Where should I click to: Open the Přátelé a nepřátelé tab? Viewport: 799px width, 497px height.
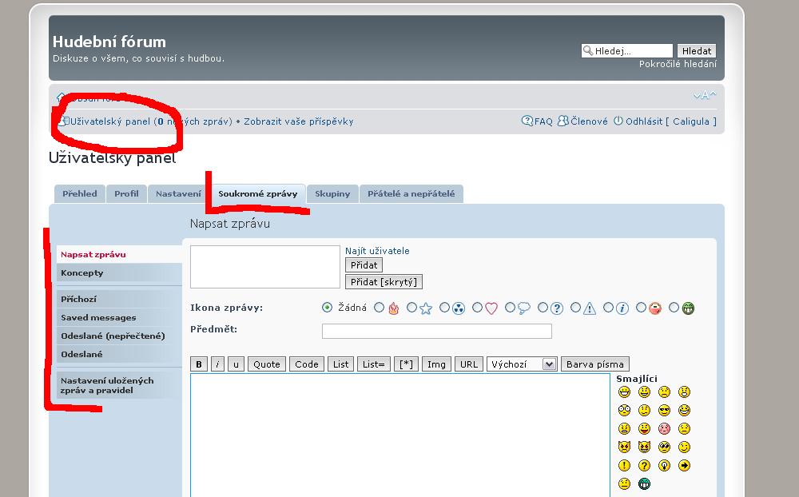[411, 194]
